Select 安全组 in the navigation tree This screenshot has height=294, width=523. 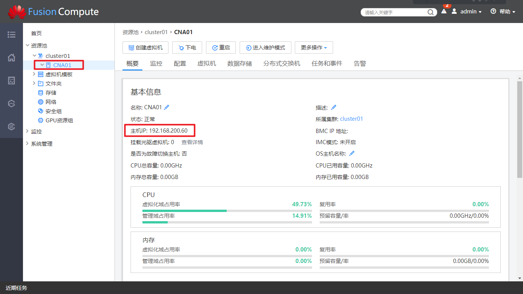[54, 111]
